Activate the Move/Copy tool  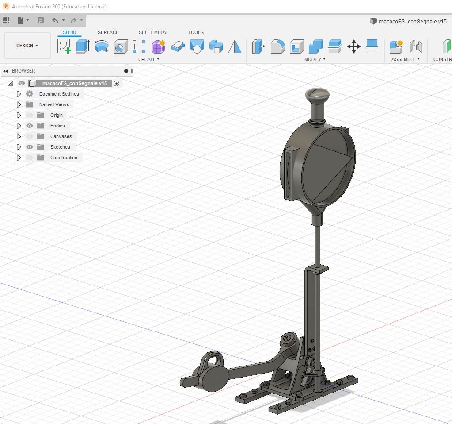click(x=353, y=46)
